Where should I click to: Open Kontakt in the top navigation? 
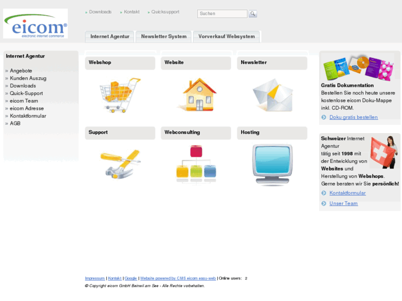[132, 12]
